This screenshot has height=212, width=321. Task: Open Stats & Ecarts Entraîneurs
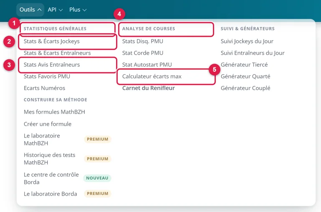click(57, 53)
